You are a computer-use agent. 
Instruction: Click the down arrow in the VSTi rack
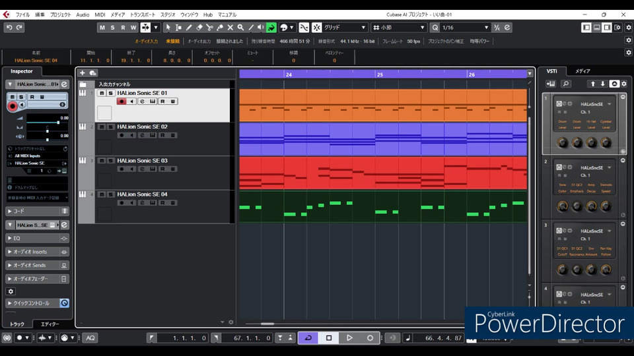pyautogui.click(x=603, y=84)
